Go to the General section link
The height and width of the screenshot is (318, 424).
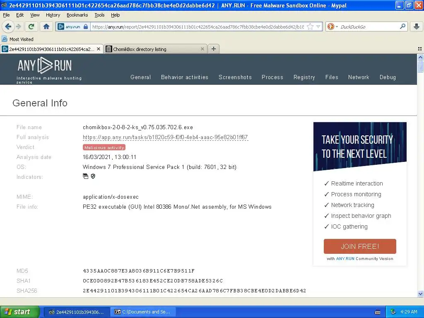coord(141,77)
